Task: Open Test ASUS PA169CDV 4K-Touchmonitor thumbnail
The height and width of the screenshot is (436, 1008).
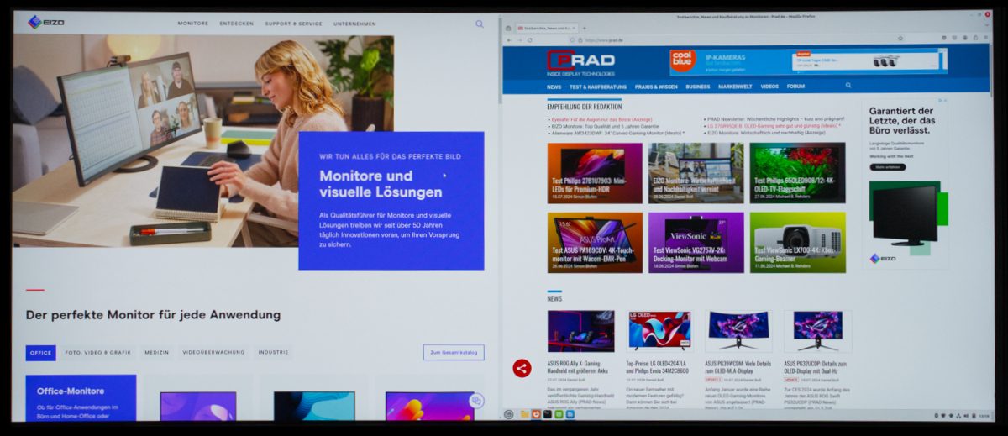Action: coord(595,242)
